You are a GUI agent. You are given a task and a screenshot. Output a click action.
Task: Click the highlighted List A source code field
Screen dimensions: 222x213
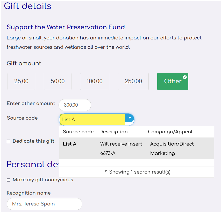[93, 120]
